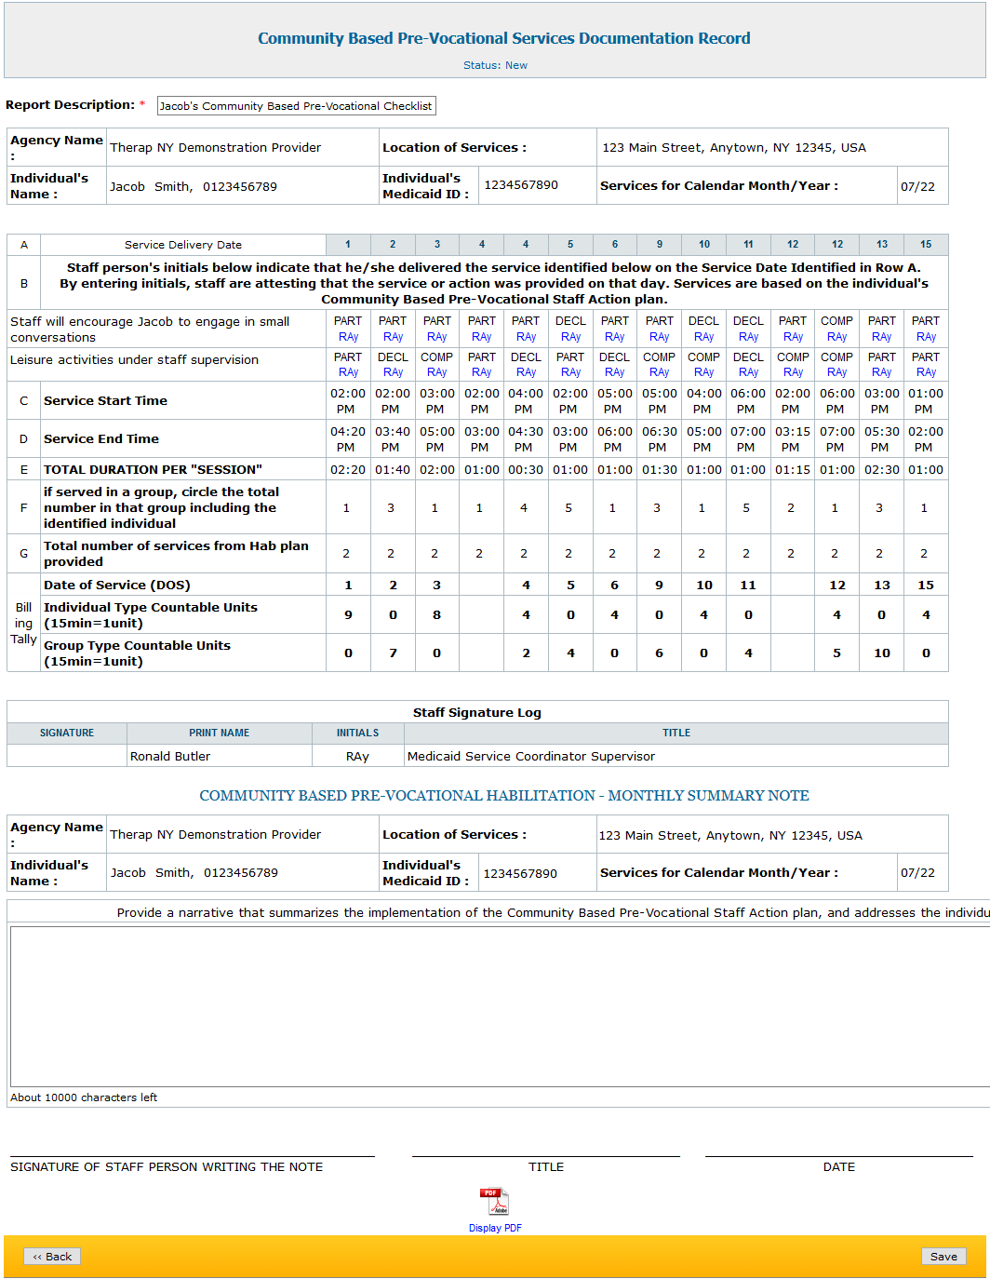Click RAy initials for small conversations, date 1

348,337
